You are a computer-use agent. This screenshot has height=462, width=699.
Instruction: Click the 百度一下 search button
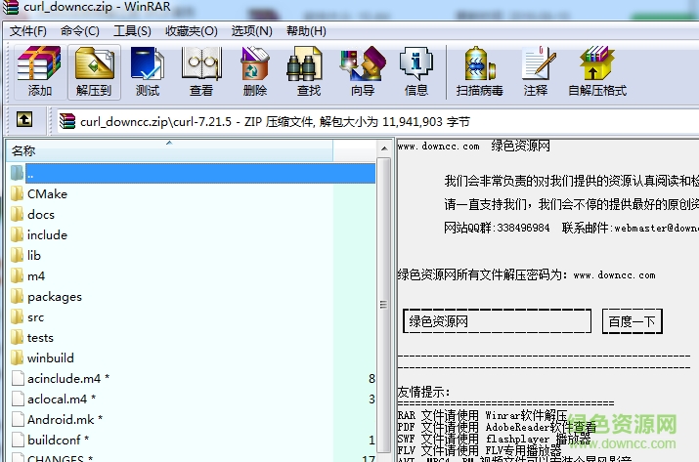click(x=632, y=321)
